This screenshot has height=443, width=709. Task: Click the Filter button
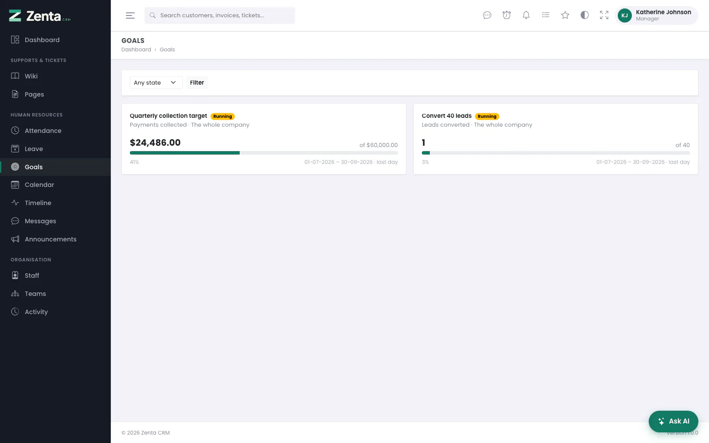tap(197, 83)
